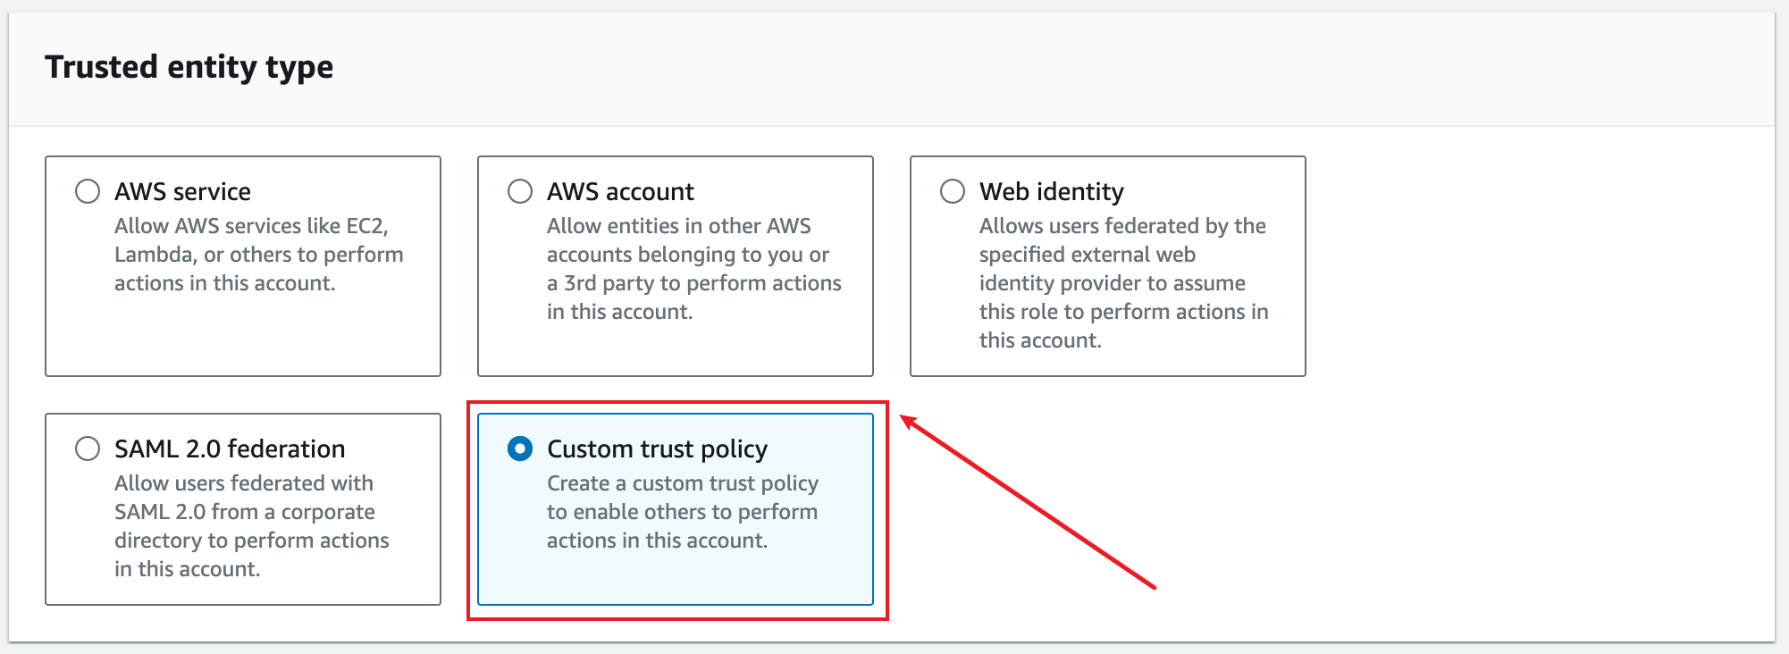Click the 'SAML 2.0 federation' title text
This screenshot has height=654, width=1789.
coord(230,449)
